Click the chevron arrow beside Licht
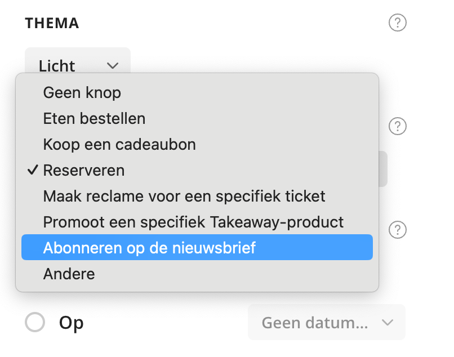 click(113, 66)
